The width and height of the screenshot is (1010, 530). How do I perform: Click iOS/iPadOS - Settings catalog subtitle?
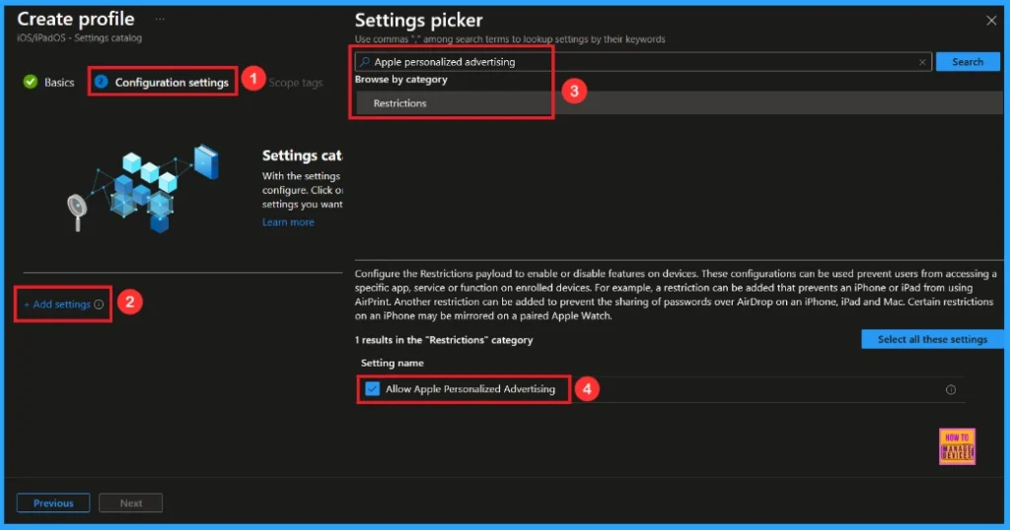click(80, 38)
